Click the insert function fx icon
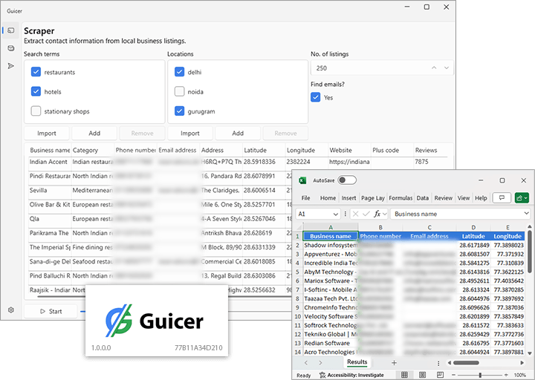 coord(377,214)
